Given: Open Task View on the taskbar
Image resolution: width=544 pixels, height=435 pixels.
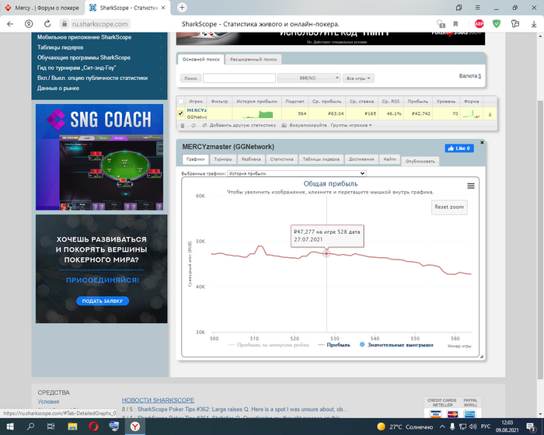Looking at the screenshot, I should [x=51, y=426].
